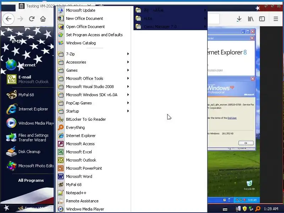Click the system clock showing 1:28 AM
284x213 pixels.
[x=271, y=209]
